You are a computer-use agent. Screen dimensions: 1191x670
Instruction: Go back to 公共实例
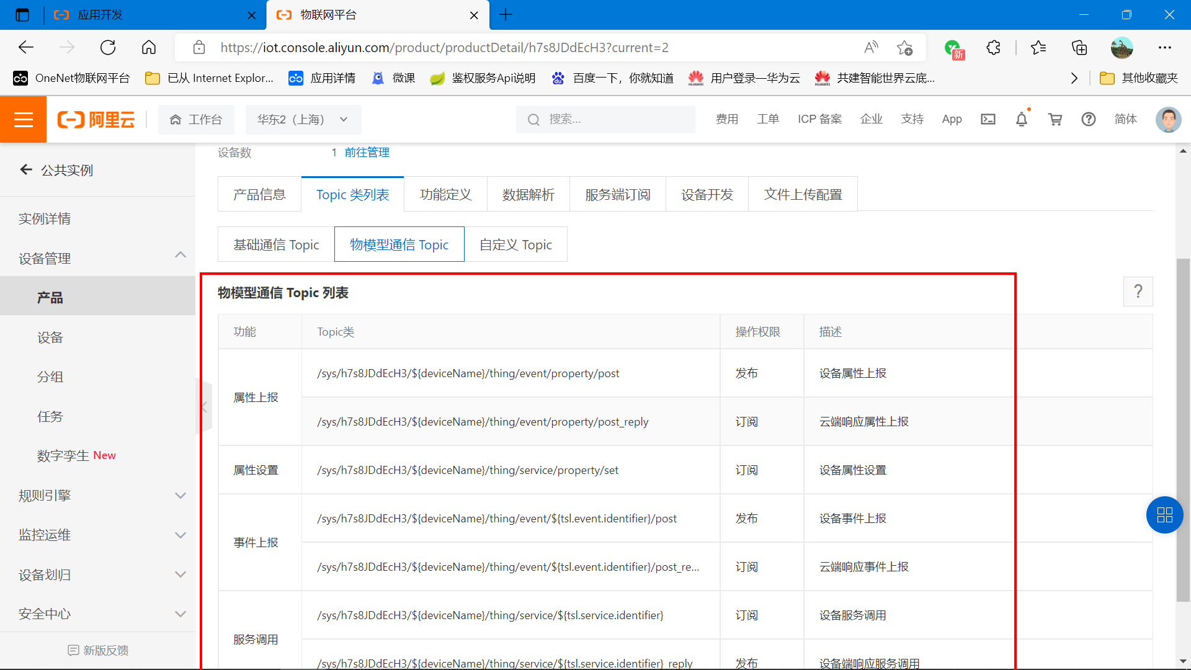[57, 170]
